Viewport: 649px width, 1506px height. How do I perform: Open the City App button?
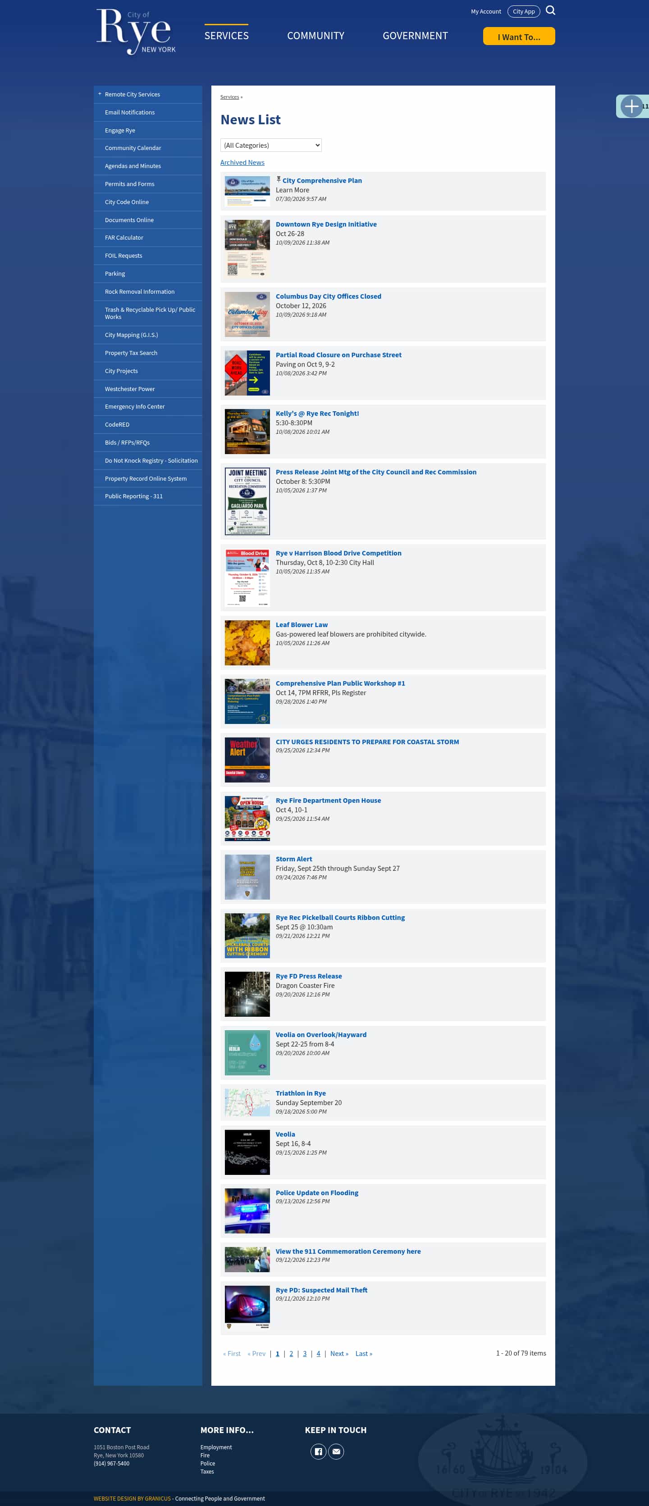[x=523, y=12]
